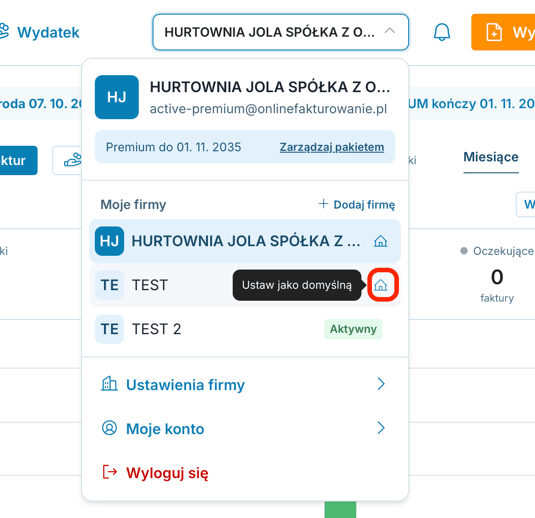Click the Oczekujące faktury count
The height and width of the screenshot is (518, 535).
tap(497, 277)
